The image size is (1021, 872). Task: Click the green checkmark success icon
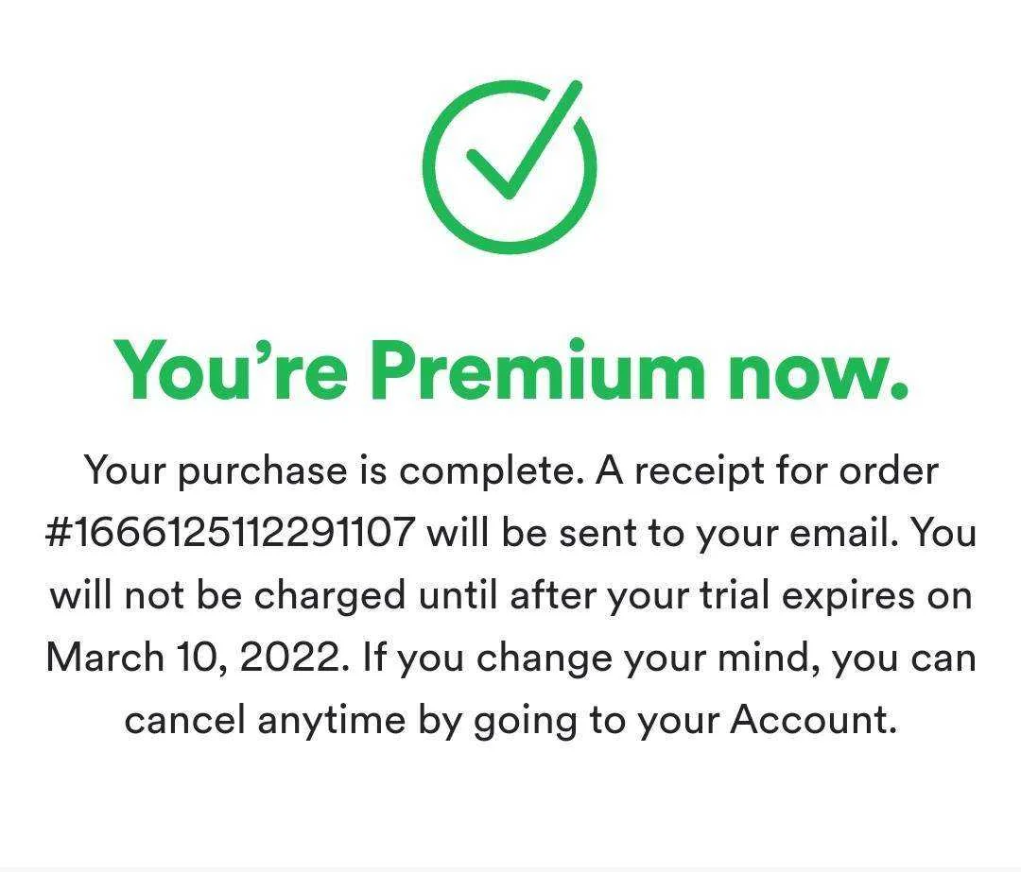pyautogui.click(x=510, y=166)
